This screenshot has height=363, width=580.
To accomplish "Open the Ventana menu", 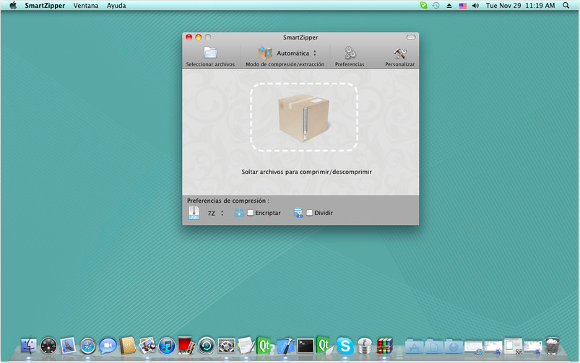I will point(86,6).
